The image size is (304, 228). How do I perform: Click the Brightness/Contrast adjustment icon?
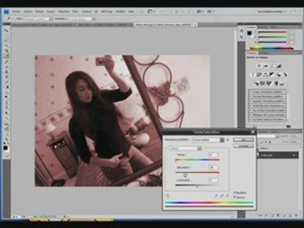click(x=259, y=66)
